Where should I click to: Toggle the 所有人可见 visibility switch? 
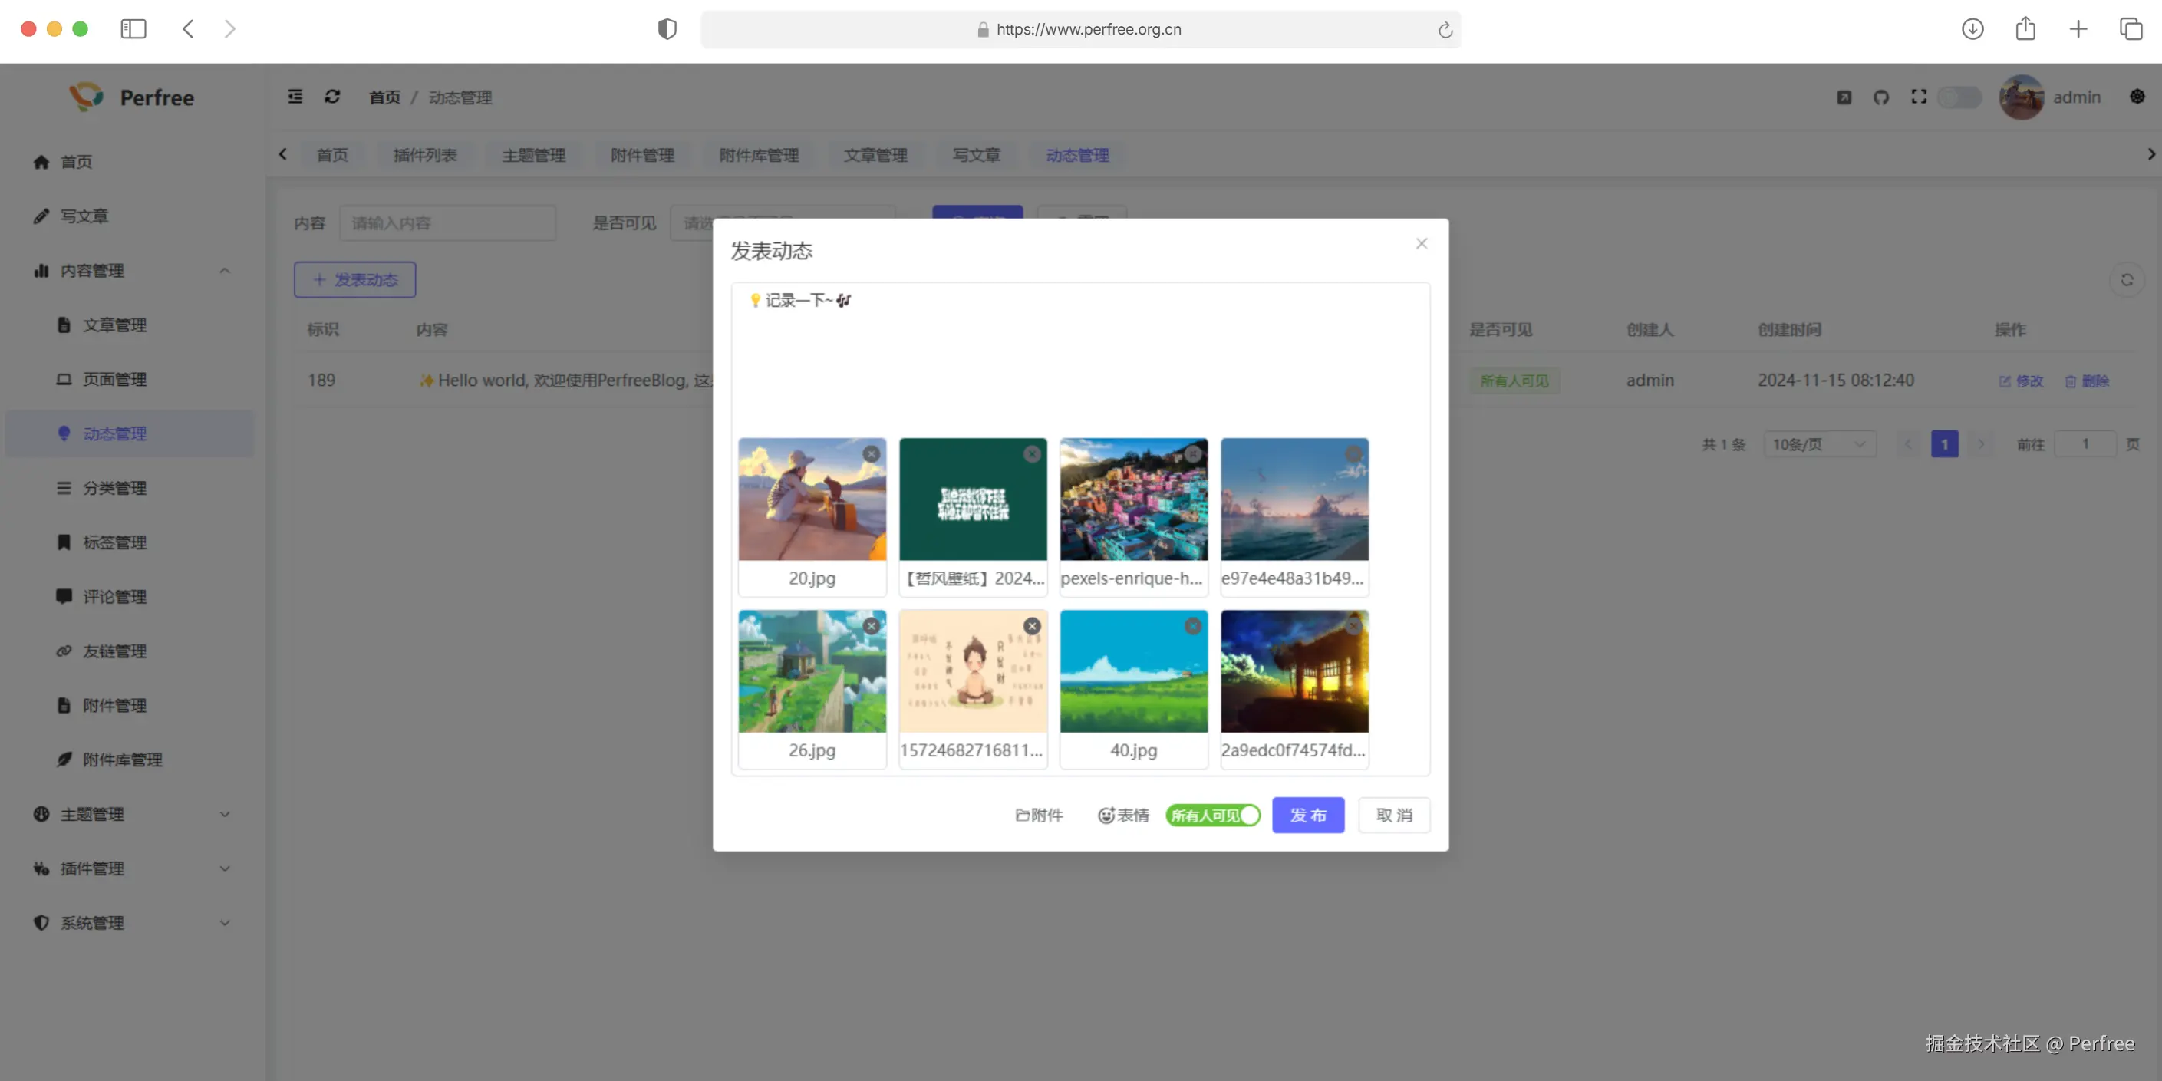pos(1213,815)
